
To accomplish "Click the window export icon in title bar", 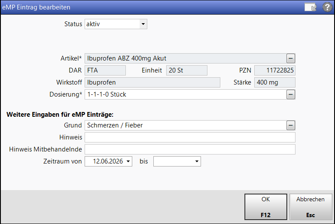I will pyautogui.click(x=311, y=7).
